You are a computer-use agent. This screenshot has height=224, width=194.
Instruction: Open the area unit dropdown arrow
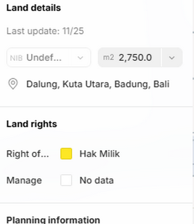172,58
